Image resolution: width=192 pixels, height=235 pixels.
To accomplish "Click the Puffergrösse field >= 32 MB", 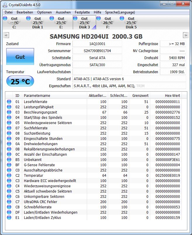I will pyautogui.click(x=173, y=44).
